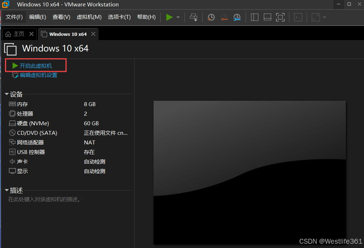Open Snapshot Manager via the wrench-clock icon
The height and width of the screenshot is (248, 364).
tap(237, 17)
